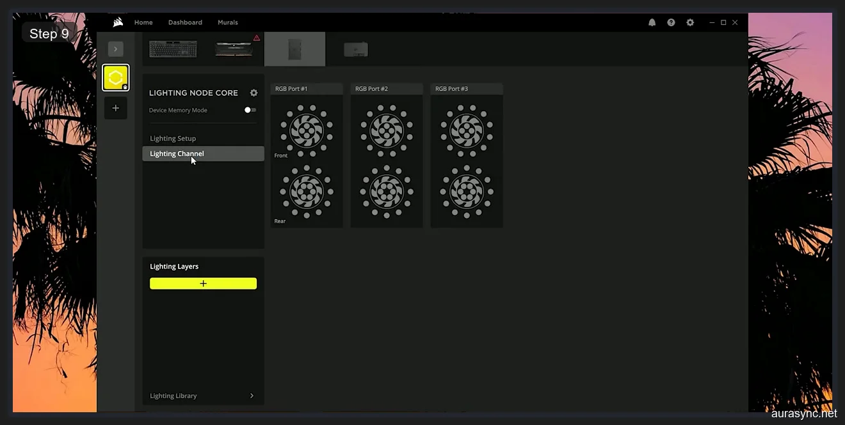Open Lighting Node Core device settings gear
This screenshot has height=425, width=845.
[x=253, y=93]
